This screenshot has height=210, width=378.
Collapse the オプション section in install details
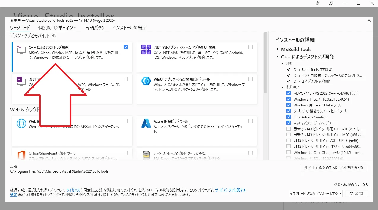point(282,87)
